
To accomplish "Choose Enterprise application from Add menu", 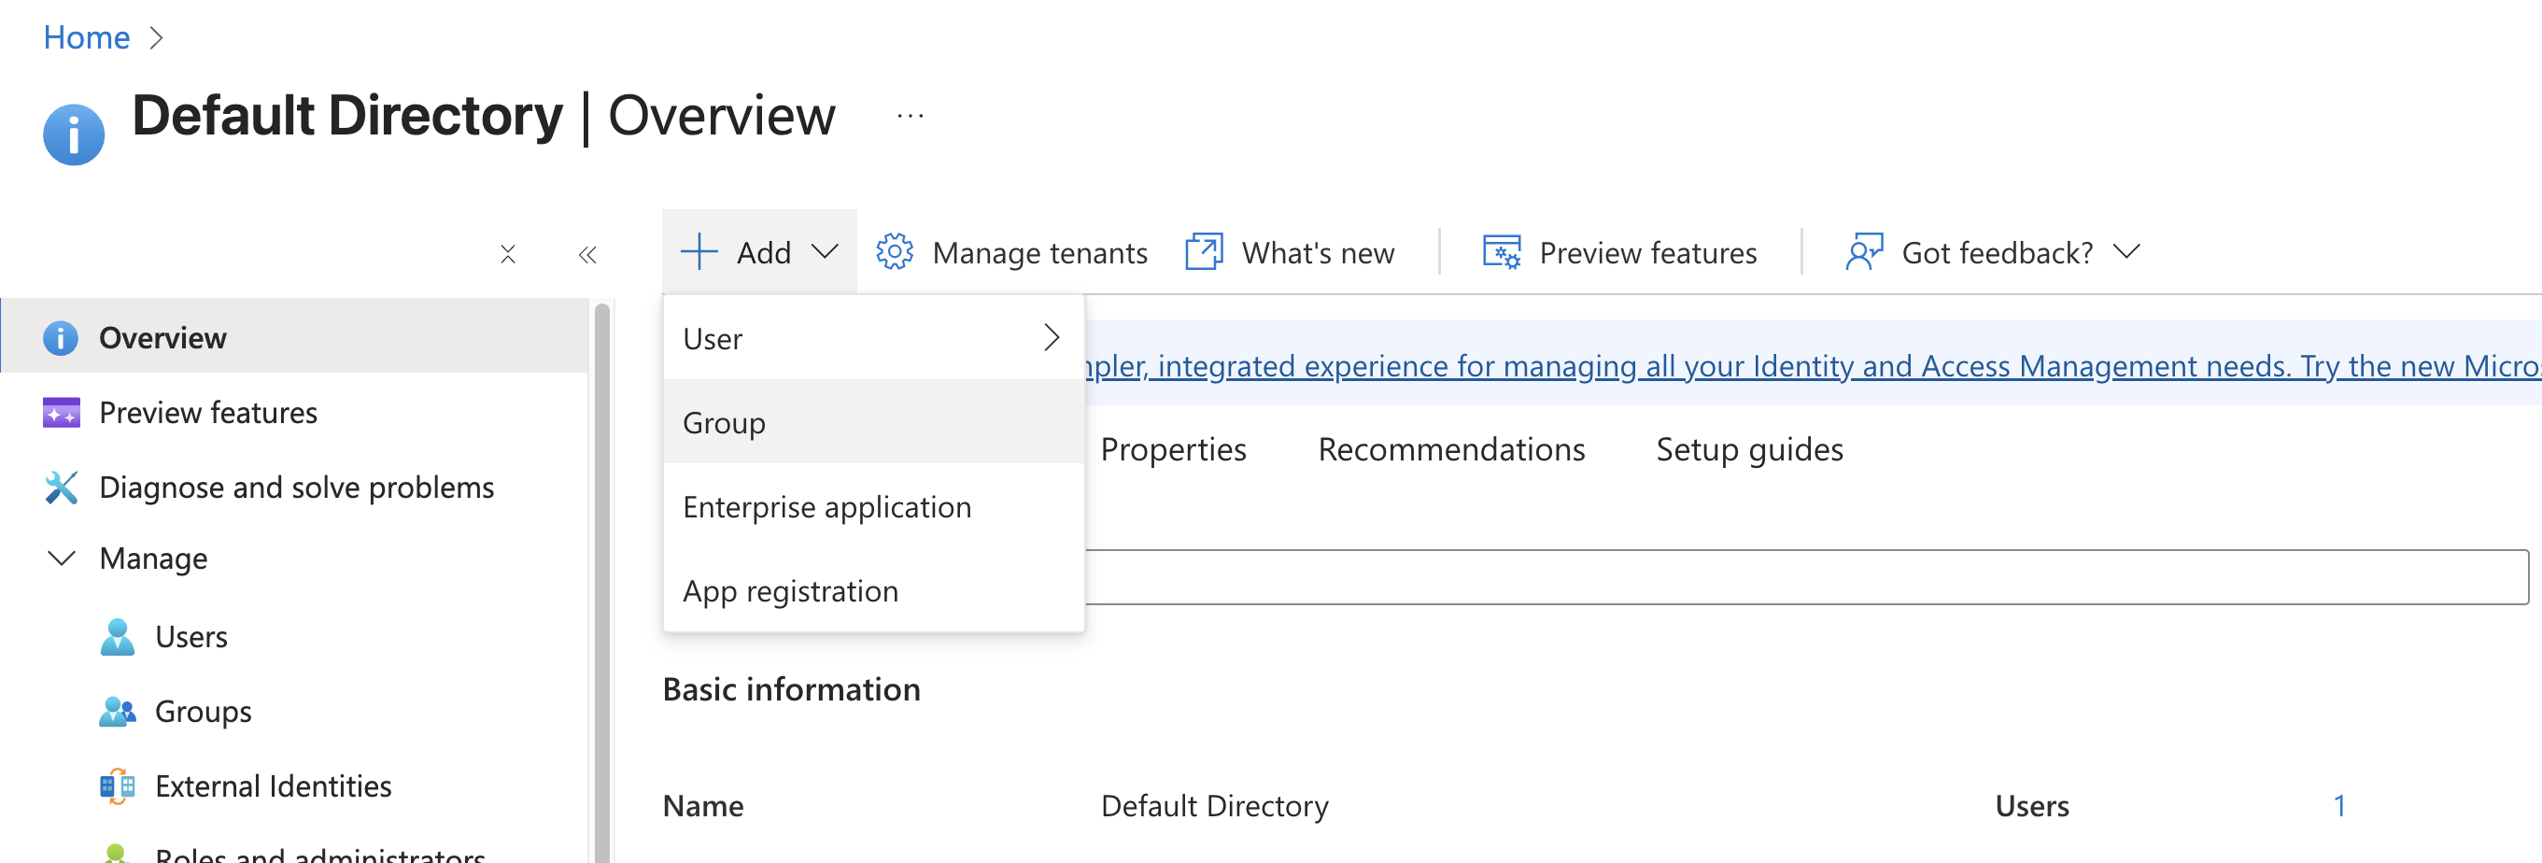I will 826,507.
